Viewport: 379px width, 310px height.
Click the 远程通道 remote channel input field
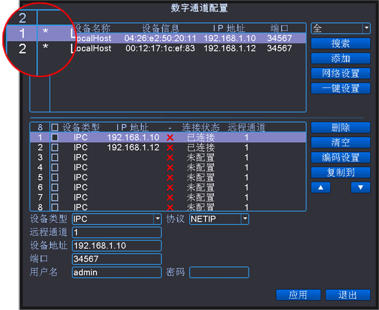tap(117, 232)
